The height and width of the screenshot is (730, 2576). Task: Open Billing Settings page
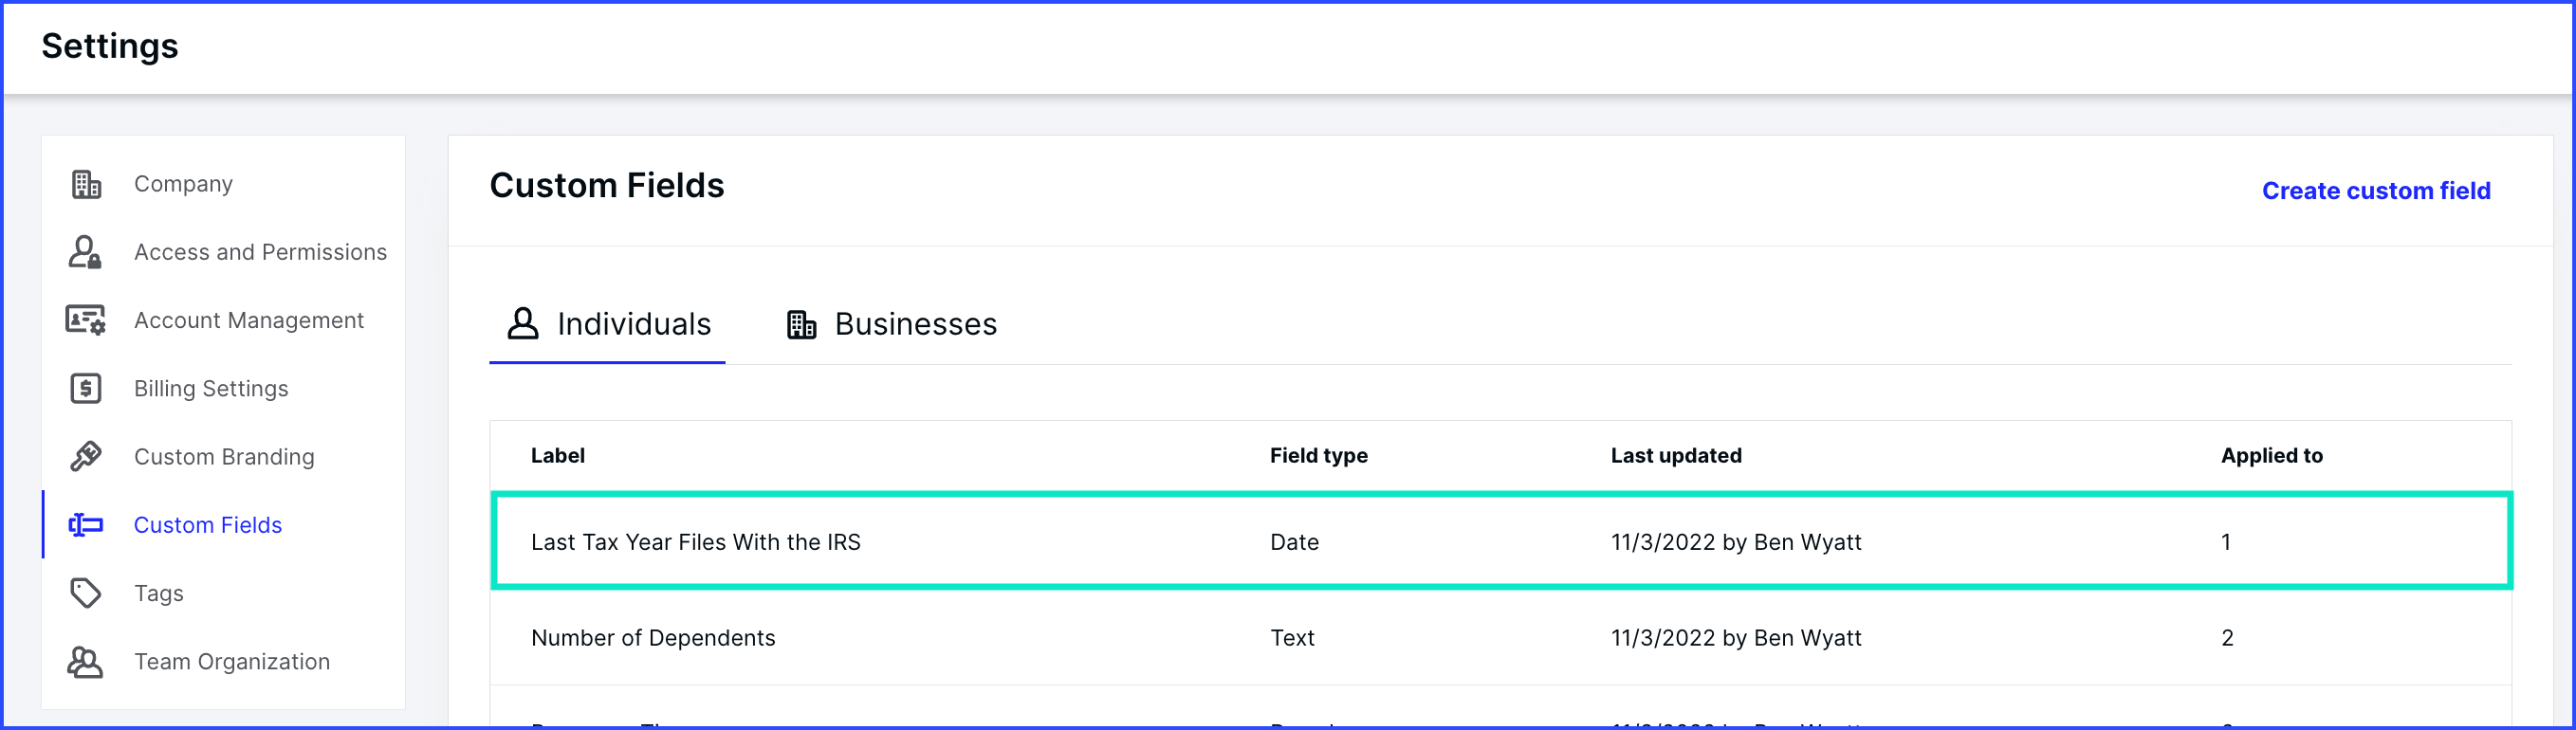[211, 388]
